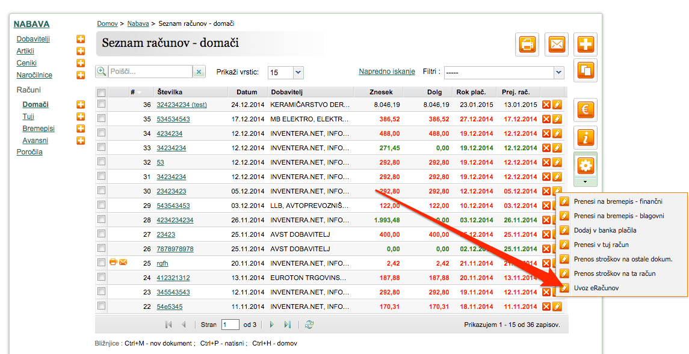Click the printer icon in top toolbar
Screen dimensions: 689x354
[527, 44]
